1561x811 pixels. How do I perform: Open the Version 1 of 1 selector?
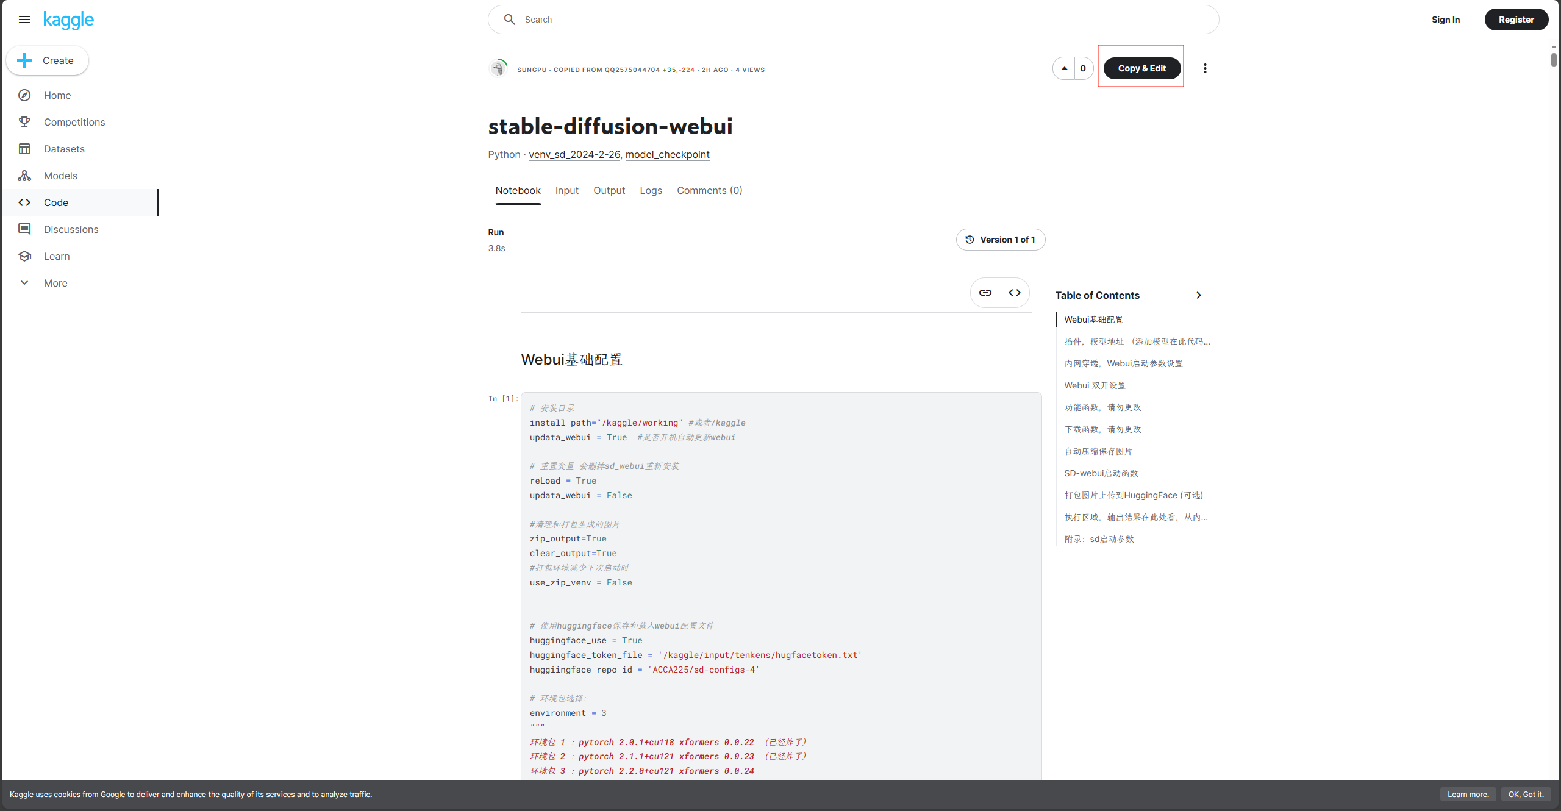click(x=1000, y=240)
